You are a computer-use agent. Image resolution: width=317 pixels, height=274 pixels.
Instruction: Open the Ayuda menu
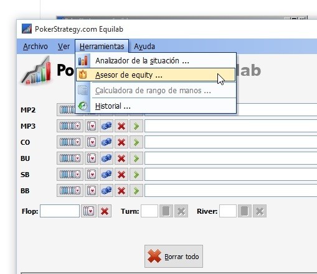coord(144,47)
